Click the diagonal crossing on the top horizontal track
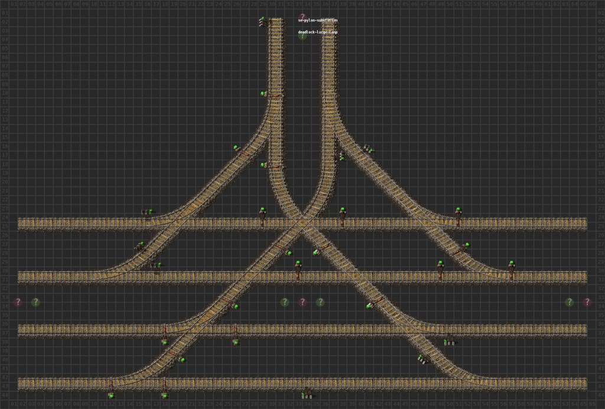 (x=302, y=223)
